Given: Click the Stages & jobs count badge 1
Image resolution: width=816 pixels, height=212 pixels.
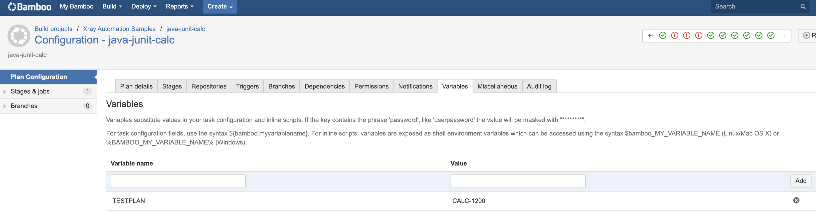Looking at the screenshot, I should (x=87, y=91).
